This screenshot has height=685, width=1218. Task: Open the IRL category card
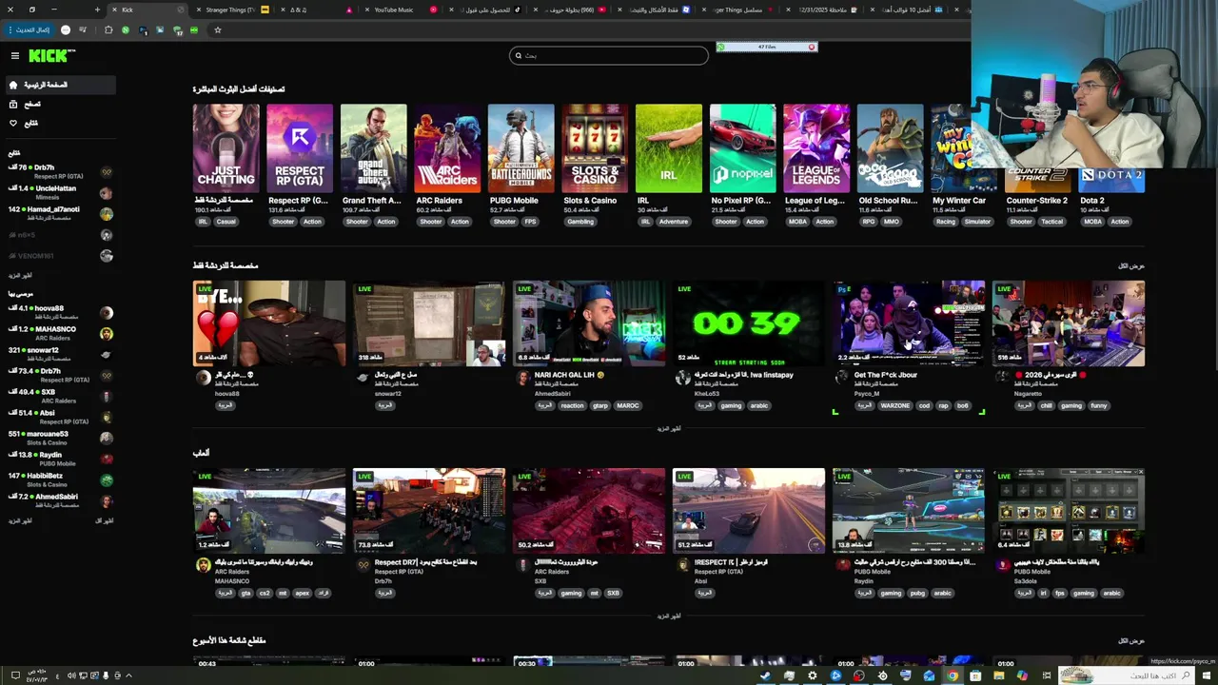pyautogui.click(x=668, y=148)
